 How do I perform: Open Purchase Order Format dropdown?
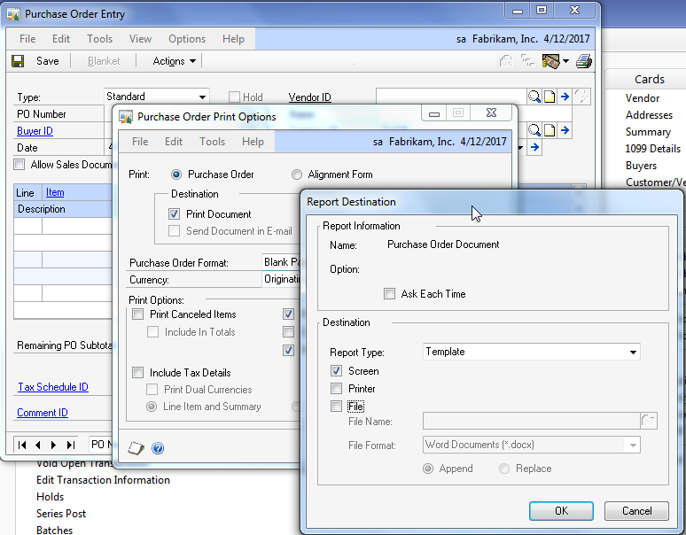pyautogui.click(x=280, y=262)
